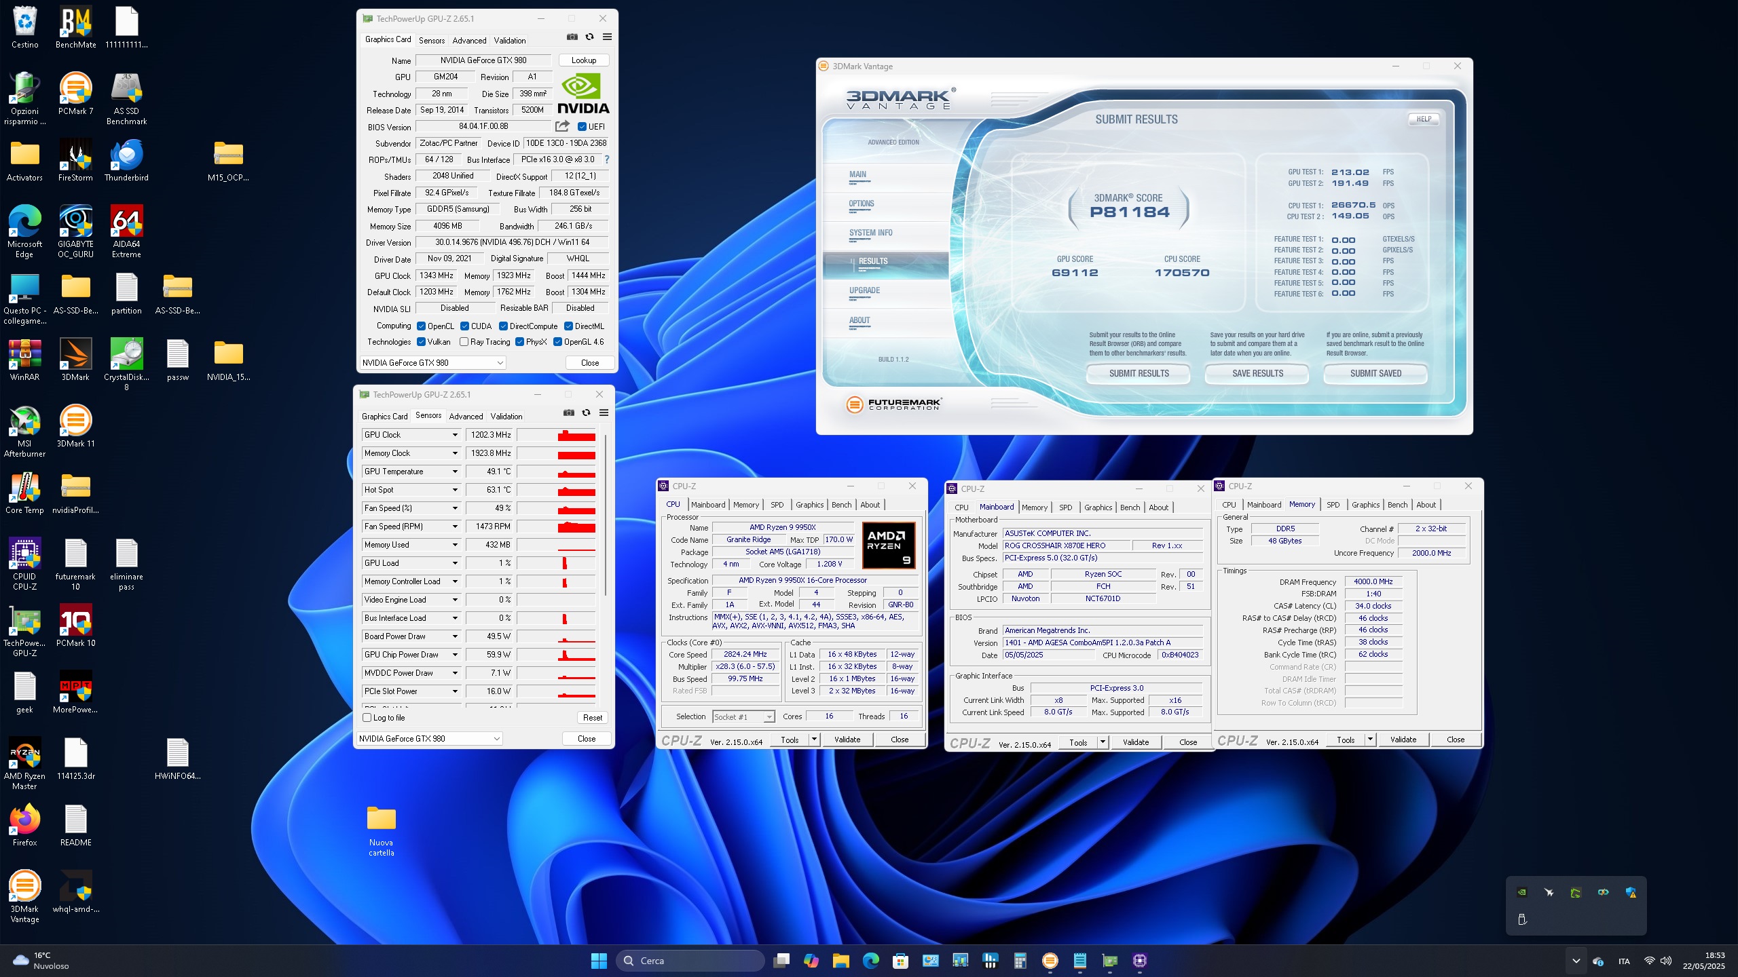
Task: Toggle Vulkan checkbox
Action: pyautogui.click(x=422, y=342)
